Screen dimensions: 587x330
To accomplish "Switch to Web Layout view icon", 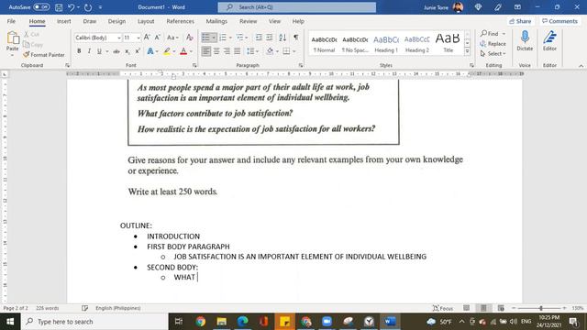I will tap(501, 308).
